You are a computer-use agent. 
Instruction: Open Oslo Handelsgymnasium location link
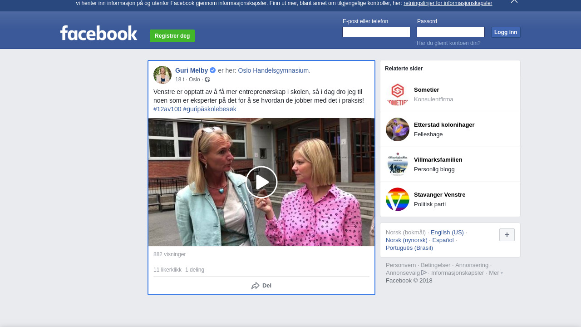click(x=274, y=70)
